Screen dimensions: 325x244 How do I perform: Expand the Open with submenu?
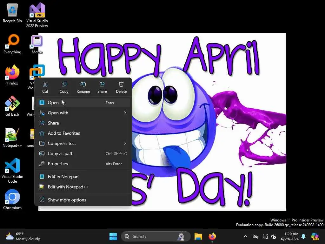83,113
